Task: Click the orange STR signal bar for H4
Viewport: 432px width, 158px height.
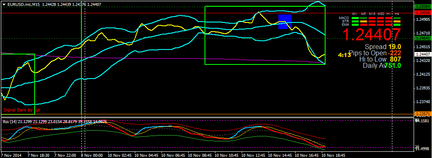Action: coord(397,21)
